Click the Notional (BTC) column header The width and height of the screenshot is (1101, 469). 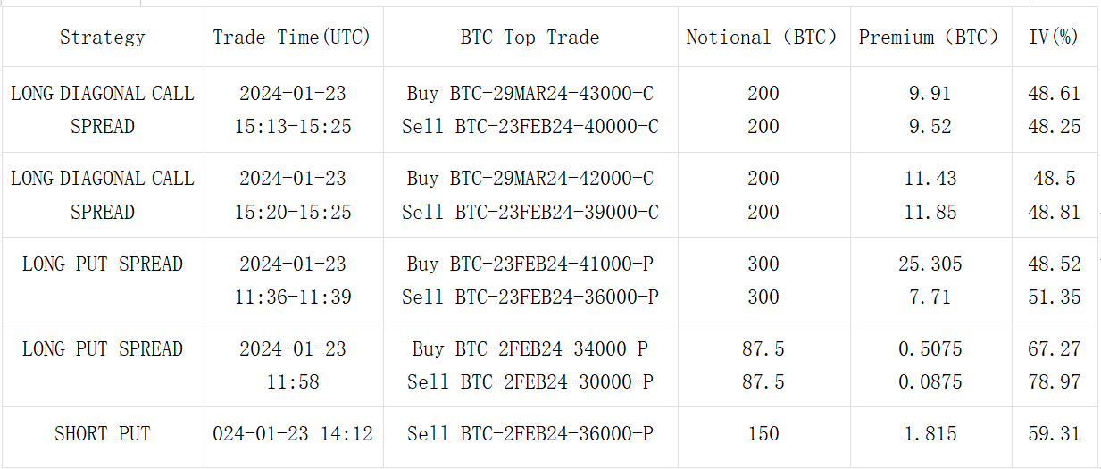pyautogui.click(x=763, y=38)
